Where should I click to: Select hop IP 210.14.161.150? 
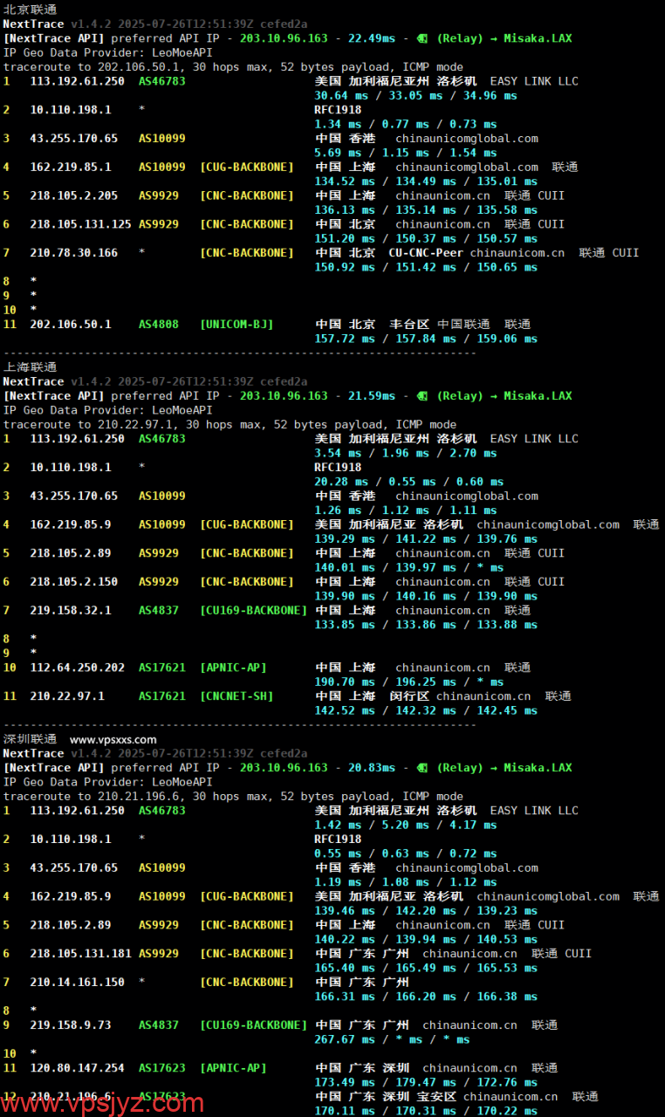coord(78,983)
